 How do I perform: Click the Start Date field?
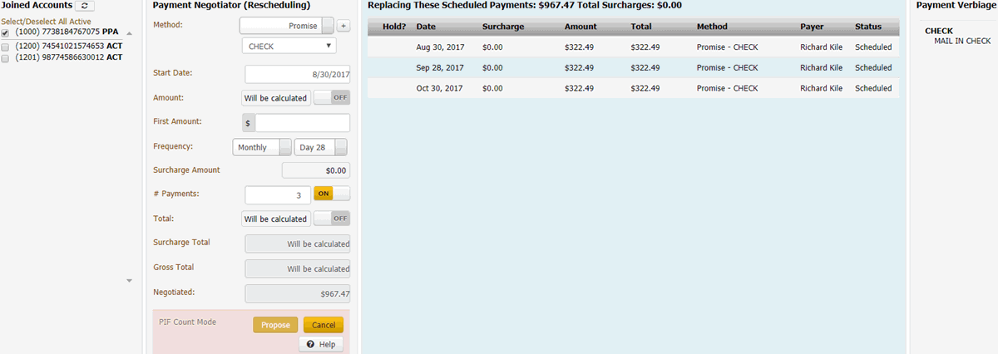tap(297, 74)
